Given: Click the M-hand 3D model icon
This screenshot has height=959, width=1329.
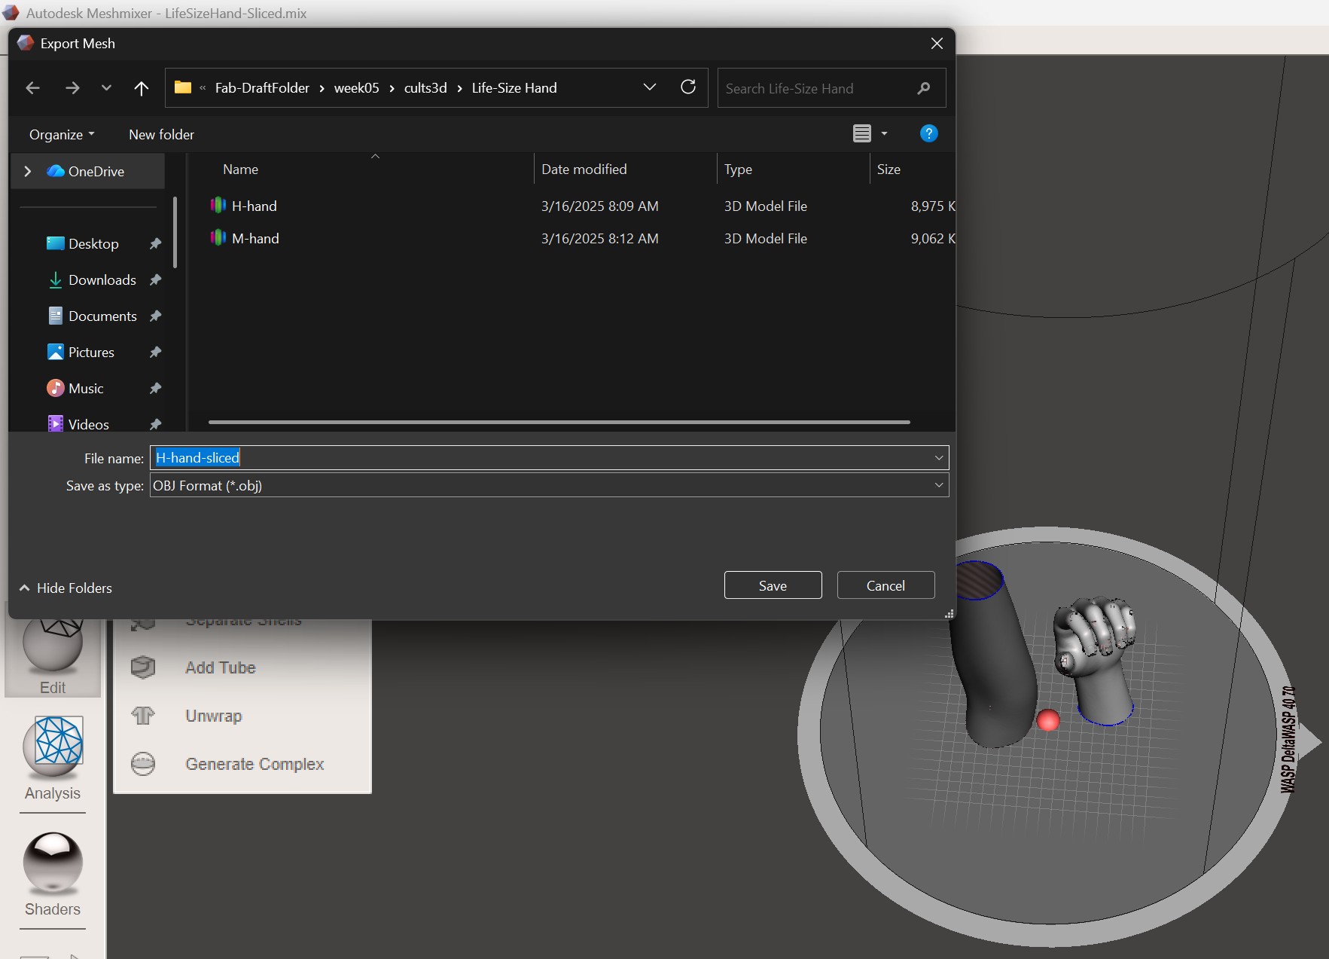Looking at the screenshot, I should coord(218,237).
